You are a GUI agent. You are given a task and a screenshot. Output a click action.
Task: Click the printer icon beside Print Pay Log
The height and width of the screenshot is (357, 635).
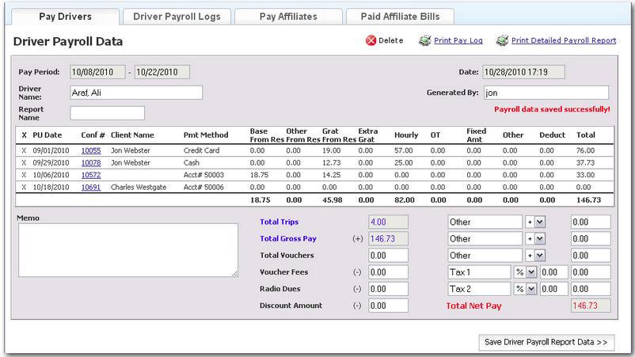tap(425, 40)
